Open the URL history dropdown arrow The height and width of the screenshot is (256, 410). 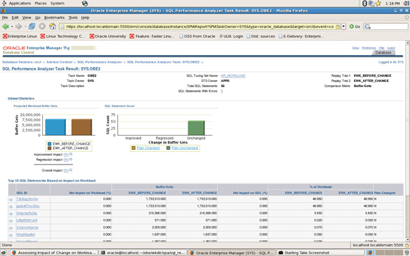tap(344, 26)
